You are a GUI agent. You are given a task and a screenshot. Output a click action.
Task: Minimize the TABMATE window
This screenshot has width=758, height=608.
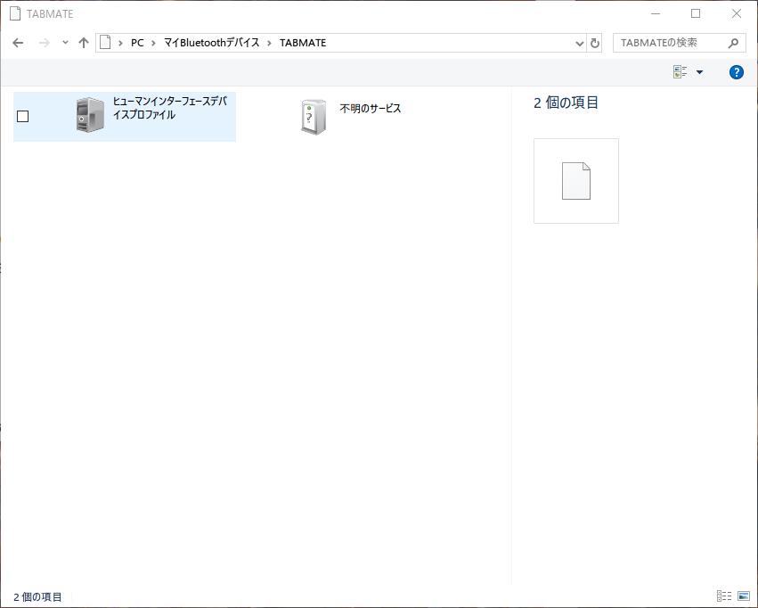point(656,13)
